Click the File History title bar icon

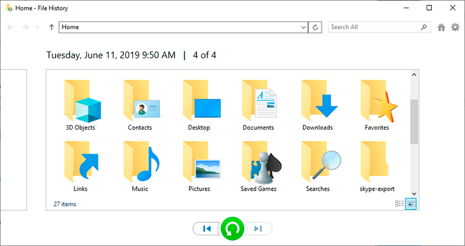pos(9,8)
